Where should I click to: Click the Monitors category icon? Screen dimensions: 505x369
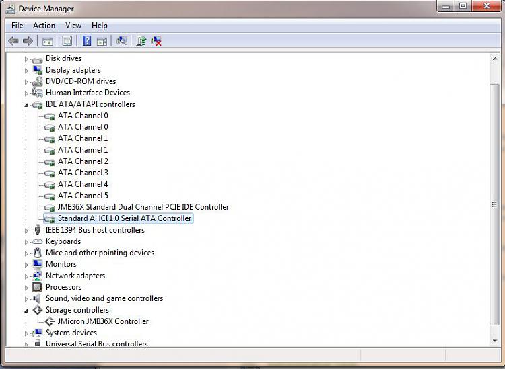[x=37, y=264]
